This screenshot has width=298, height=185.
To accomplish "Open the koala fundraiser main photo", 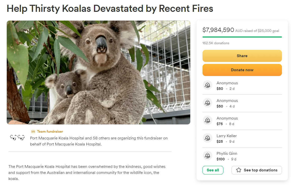I will click(98, 72).
